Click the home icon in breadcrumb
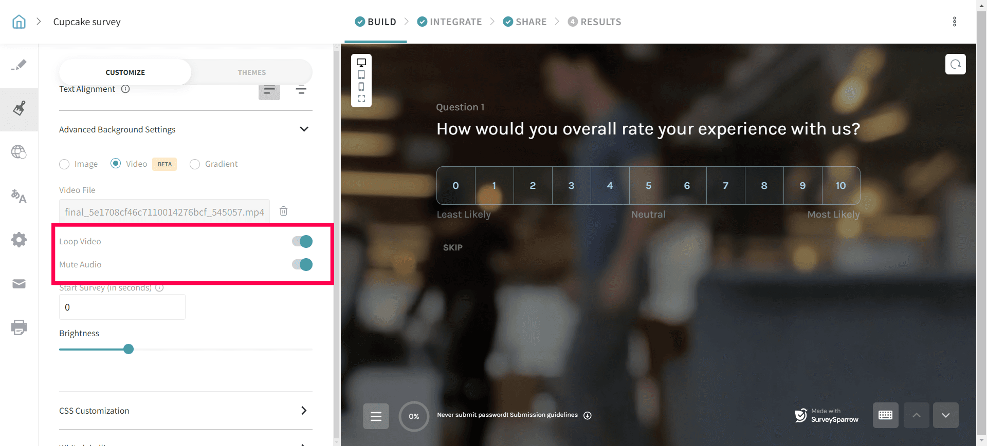 pyautogui.click(x=19, y=22)
